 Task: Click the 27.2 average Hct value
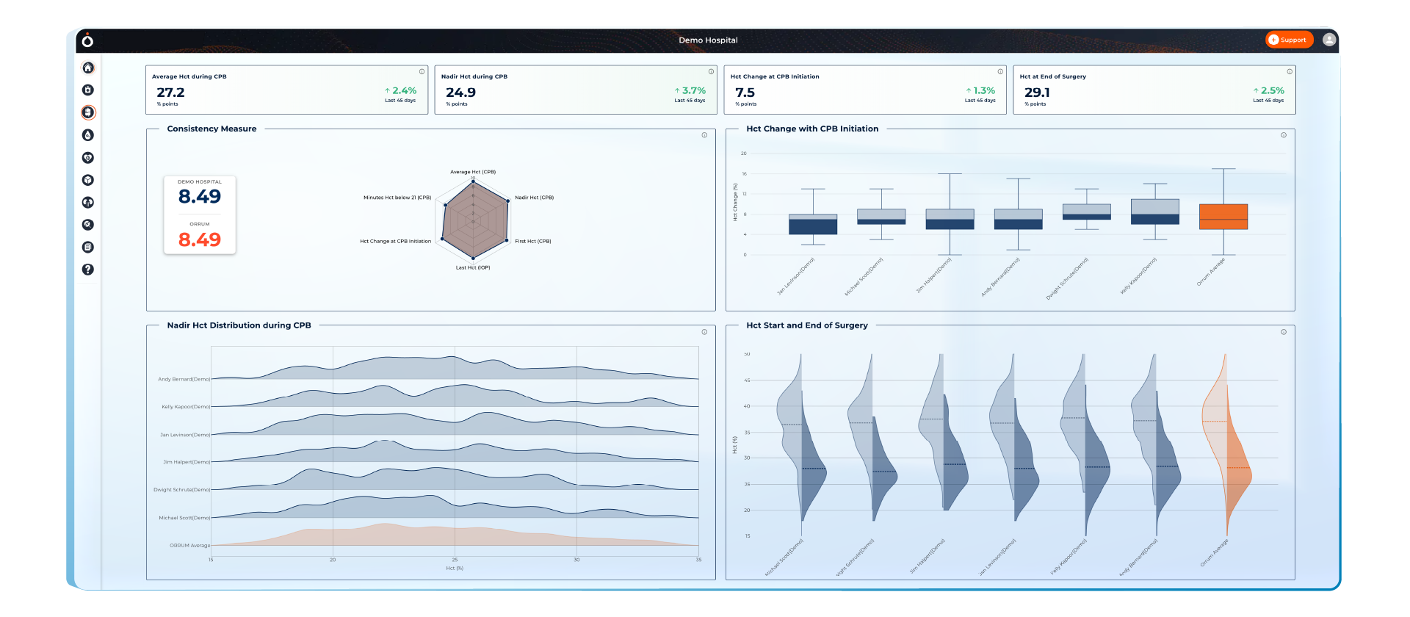click(x=170, y=93)
